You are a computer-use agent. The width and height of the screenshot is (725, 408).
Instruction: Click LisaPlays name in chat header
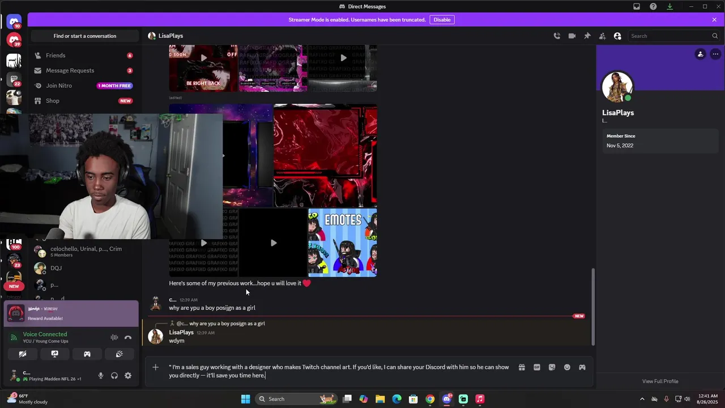pos(170,36)
